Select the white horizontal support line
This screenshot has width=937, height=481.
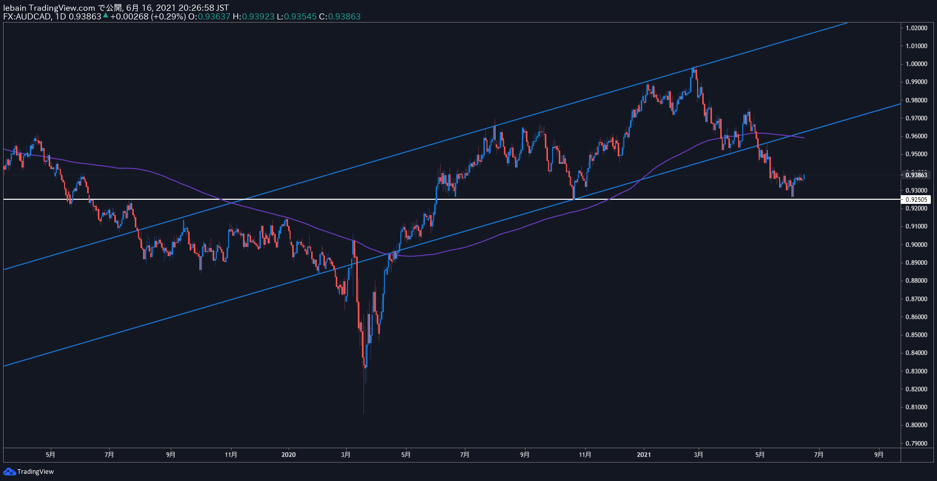point(451,199)
